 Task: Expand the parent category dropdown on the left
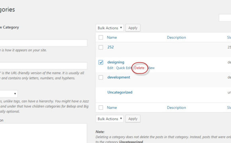click(x=8, y=94)
